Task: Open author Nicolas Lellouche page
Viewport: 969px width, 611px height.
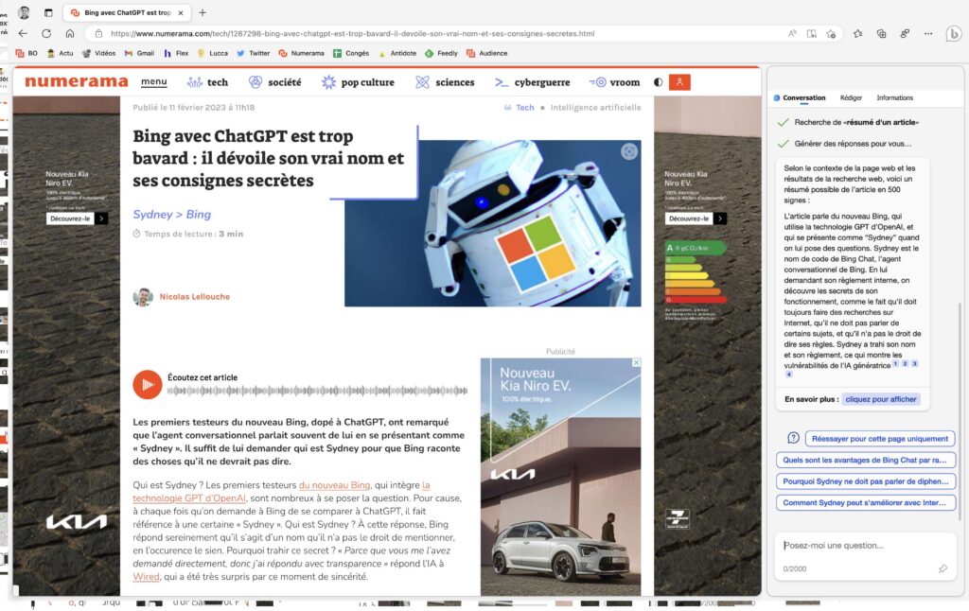Action: pos(195,297)
